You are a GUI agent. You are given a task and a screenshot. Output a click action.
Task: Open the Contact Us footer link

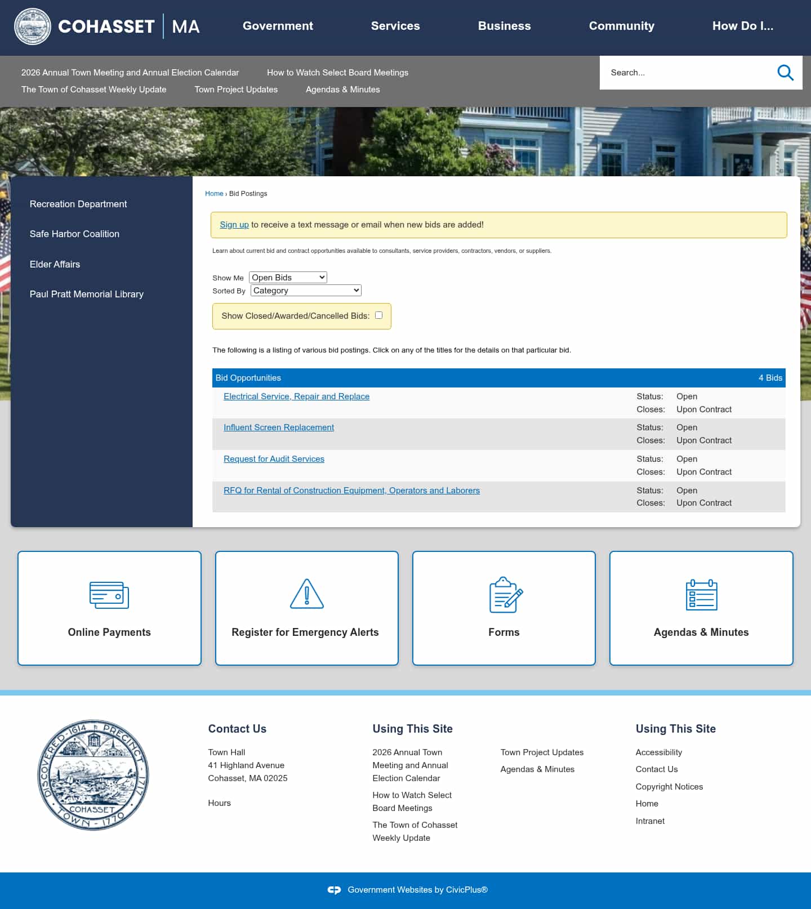(x=656, y=769)
